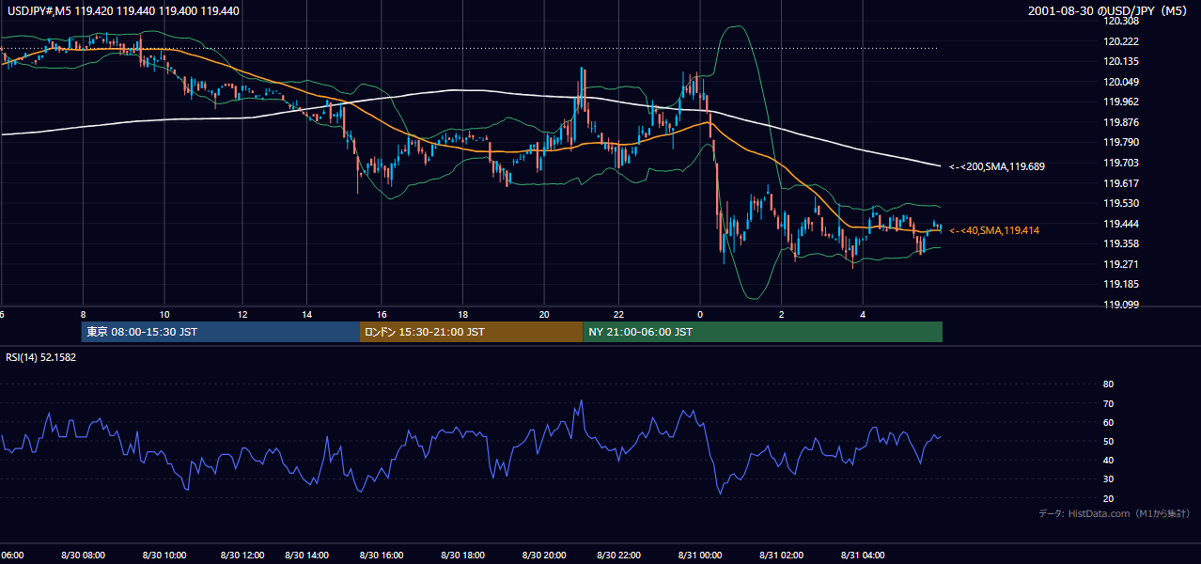Click RSI axis level 40
This screenshot has width=1201, height=564.
tap(1108, 460)
